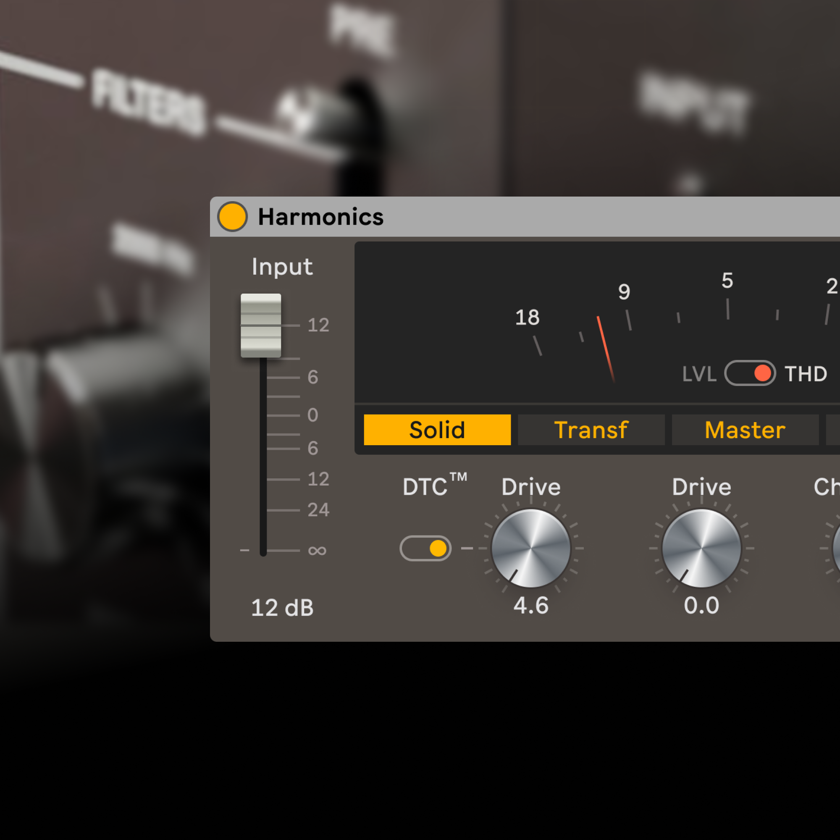Click the first Drive knob at 4.6
This screenshot has height=840, width=840.
[531, 548]
